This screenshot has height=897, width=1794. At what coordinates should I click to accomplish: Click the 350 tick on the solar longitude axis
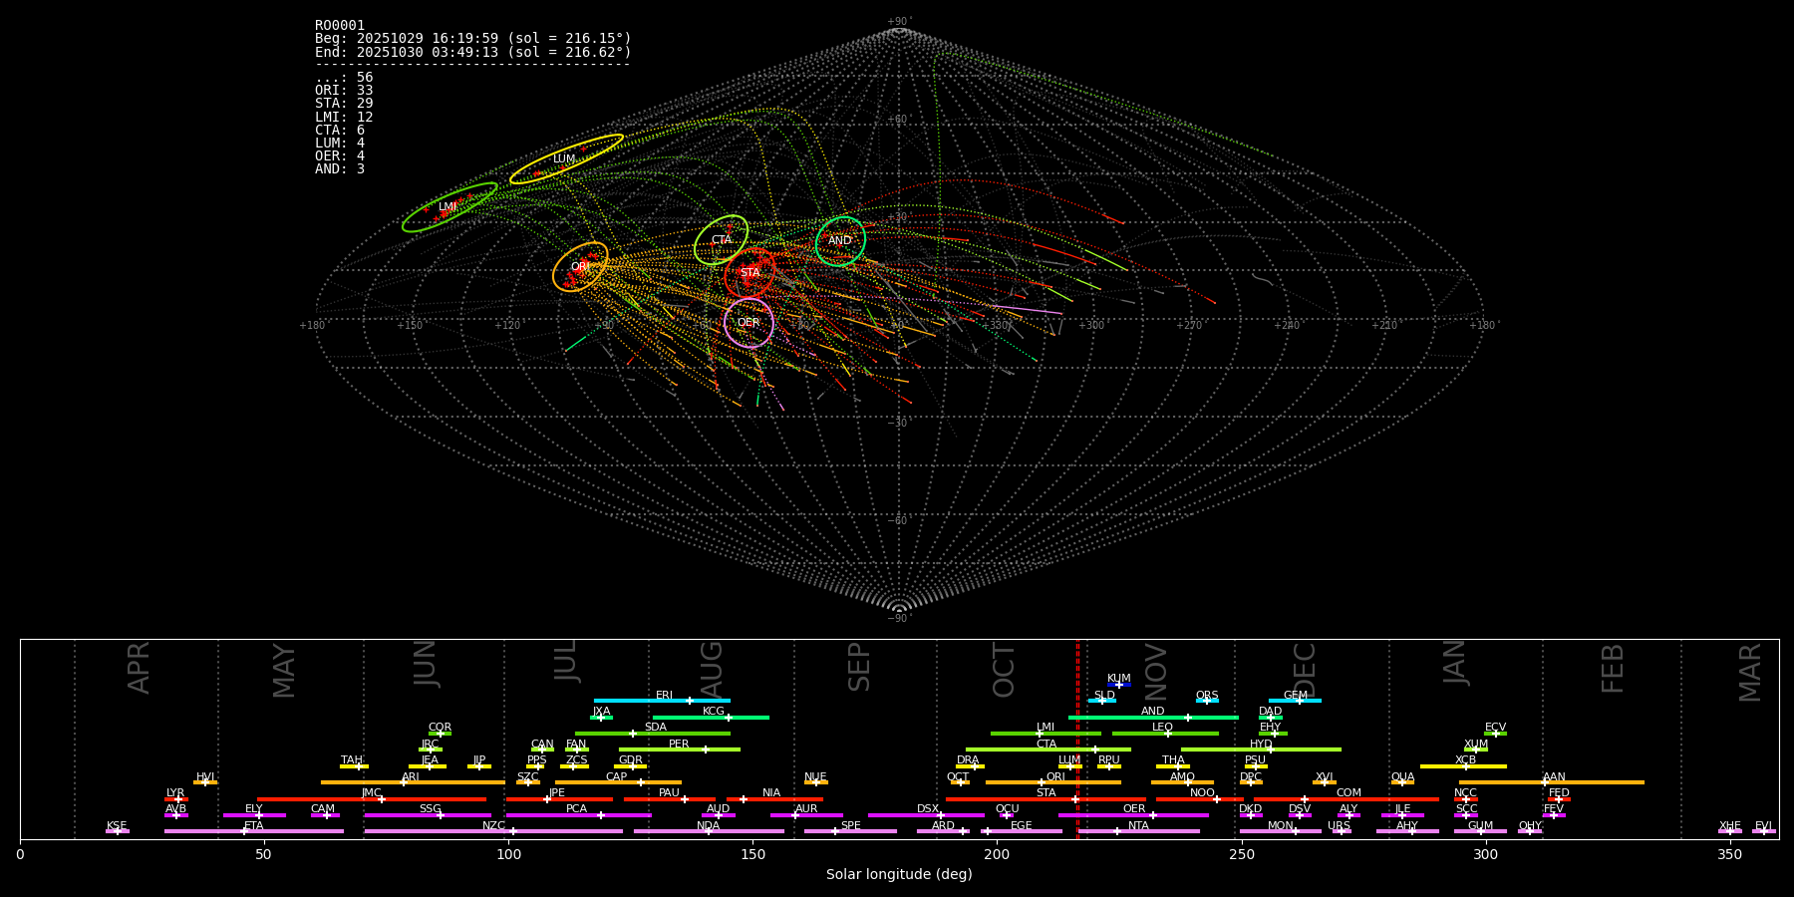click(x=1730, y=854)
